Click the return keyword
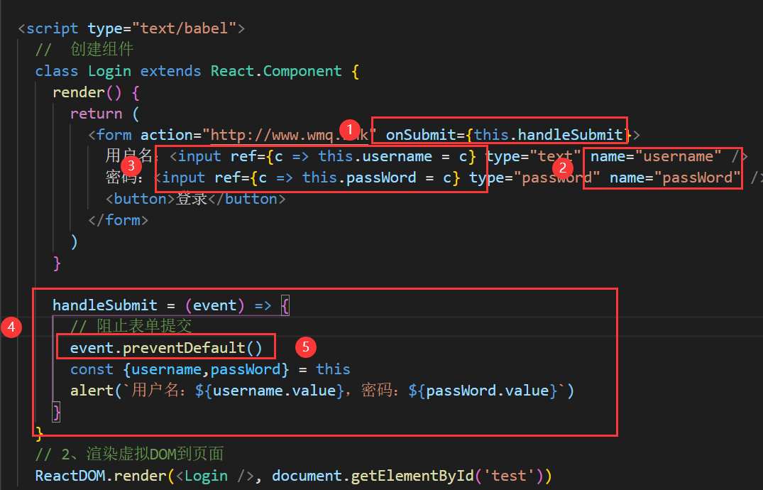This screenshot has width=763, height=490. (96, 114)
